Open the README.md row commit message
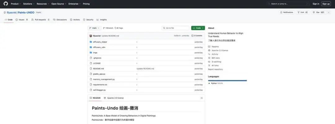This screenshot has height=124, width=335. (145, 68)
